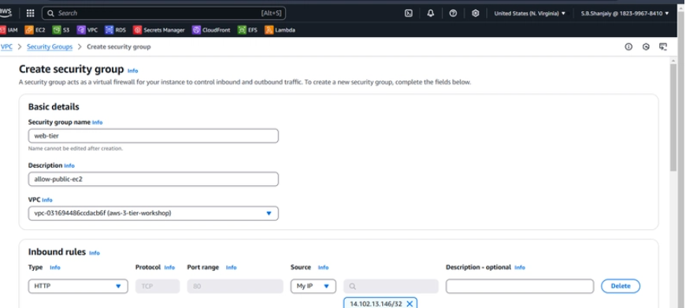Open the Source dropdown set to My IP

[x=313, y=286]
